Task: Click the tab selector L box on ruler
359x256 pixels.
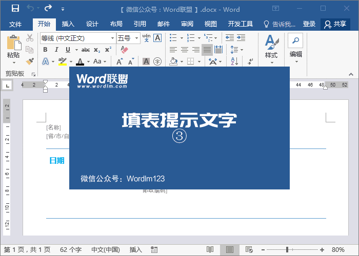Action: click(x=8, y=86)
